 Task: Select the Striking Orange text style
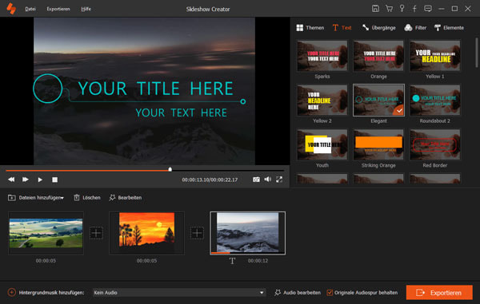pyautogui.click(x=378, y=144)
